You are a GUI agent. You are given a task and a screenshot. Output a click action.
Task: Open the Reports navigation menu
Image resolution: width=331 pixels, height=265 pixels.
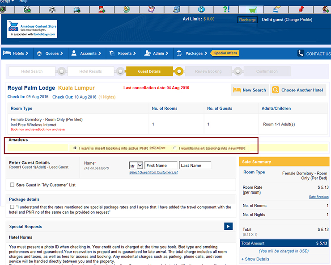[x=120, y=54]
